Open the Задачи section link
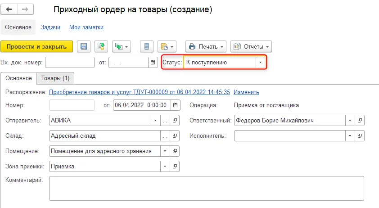 click(x=50, y=27)
